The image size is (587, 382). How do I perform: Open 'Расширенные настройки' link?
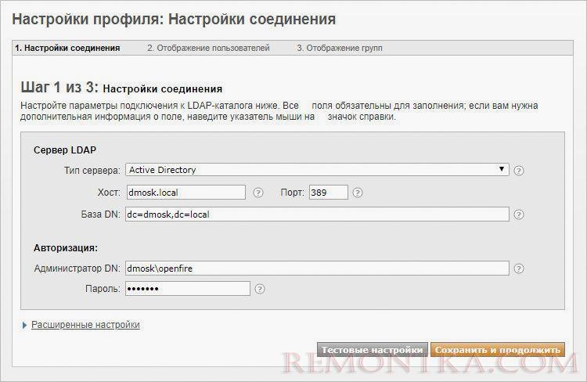tap(85, 325)
